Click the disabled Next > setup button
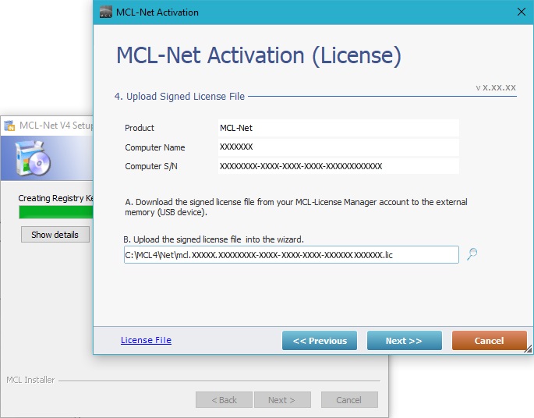 click(281, 400)
